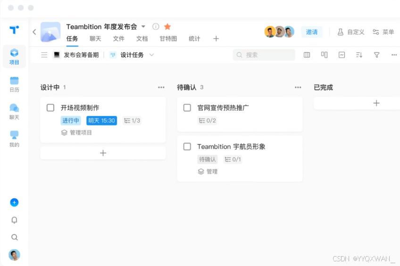This screenshot has height=266, width=400.
Task: Click the sidebar search magnifier icon
Action: [15, 237]
